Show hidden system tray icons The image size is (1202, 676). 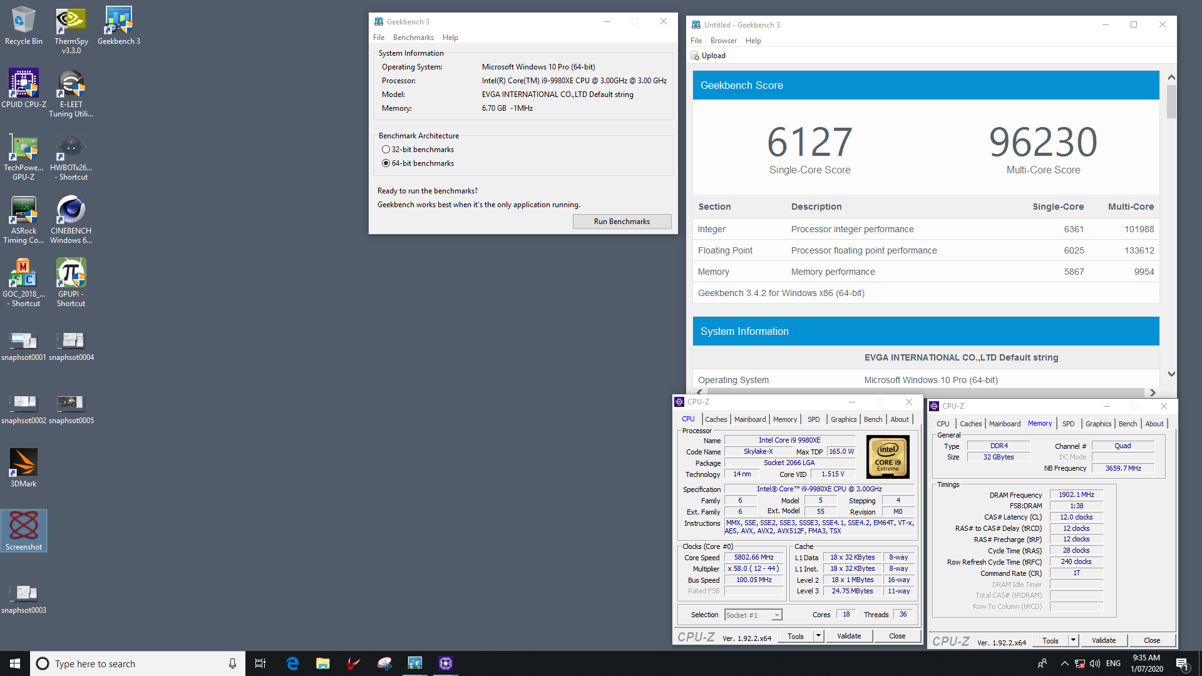point(1064,663)
